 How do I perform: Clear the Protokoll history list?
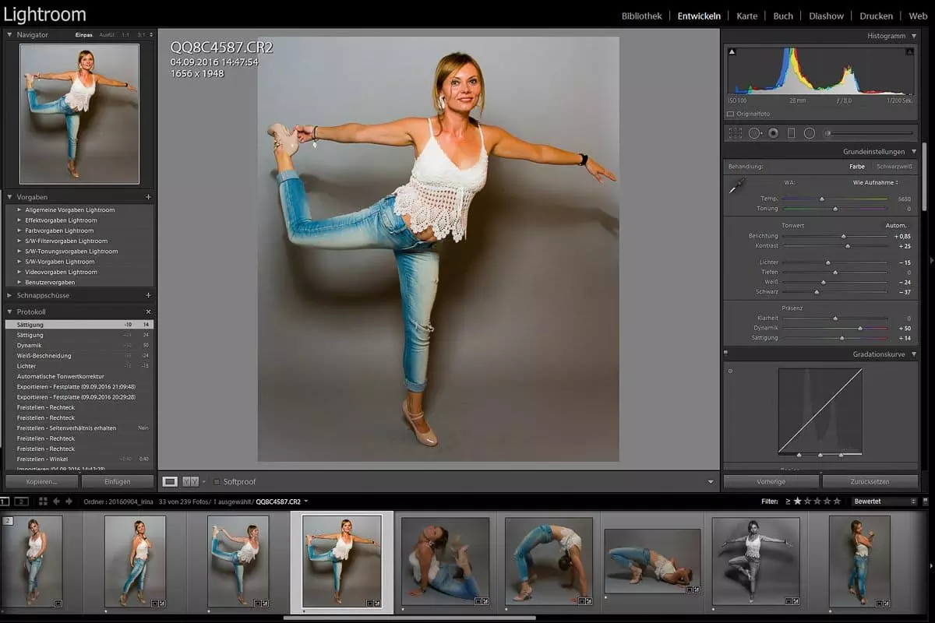tap(148, 311)
